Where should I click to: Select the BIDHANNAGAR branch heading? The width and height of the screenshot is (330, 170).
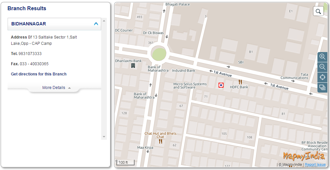tap(29, 24)
